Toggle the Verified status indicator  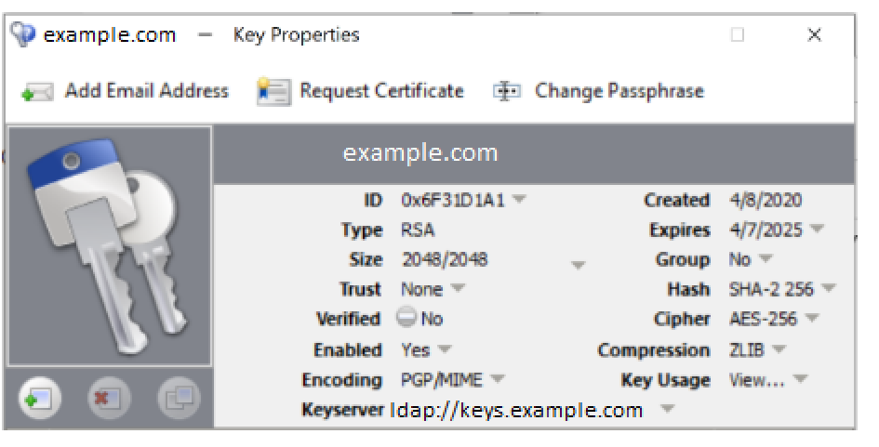406,318
